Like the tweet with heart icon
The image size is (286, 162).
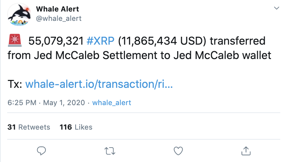point(178,151)
